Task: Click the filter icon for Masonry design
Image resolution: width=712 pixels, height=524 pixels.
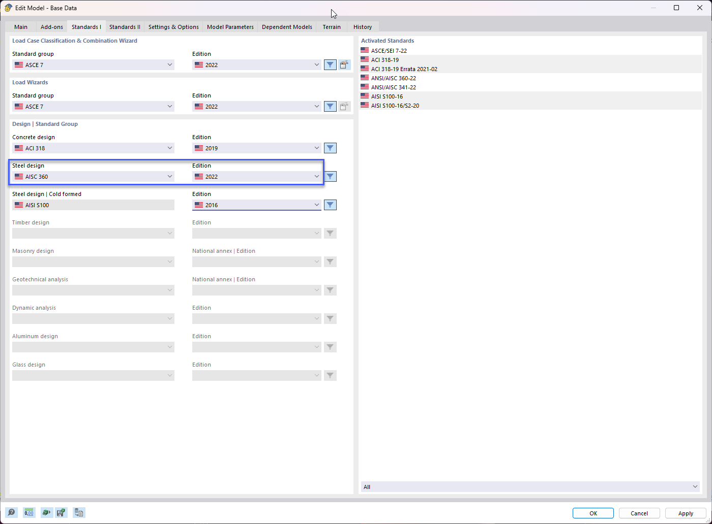Action: (x=330, y=262)
